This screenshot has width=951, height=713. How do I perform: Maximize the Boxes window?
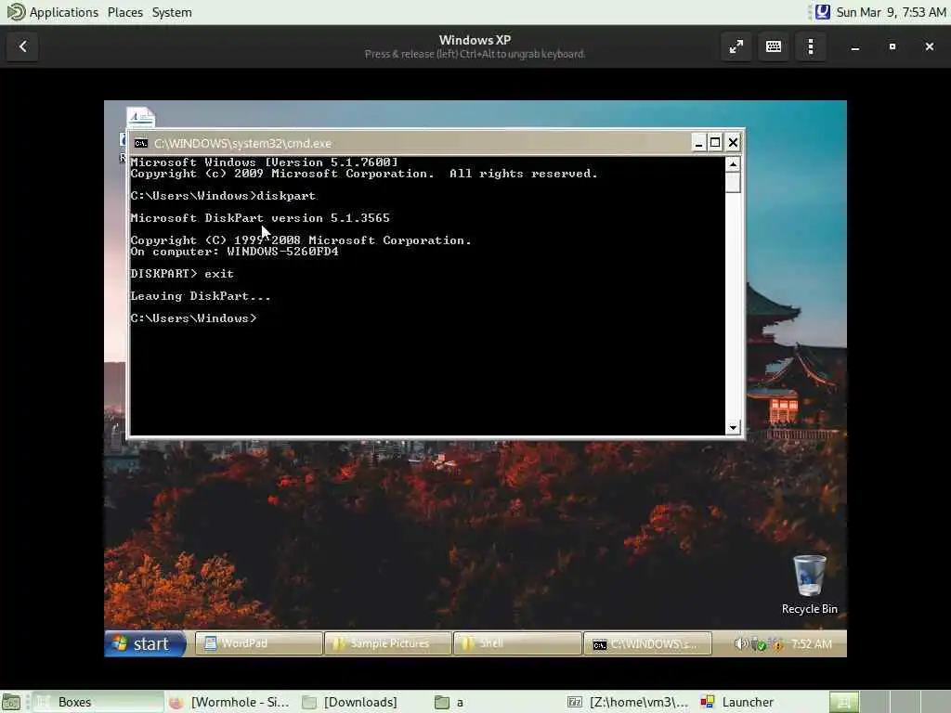point(892,46)
